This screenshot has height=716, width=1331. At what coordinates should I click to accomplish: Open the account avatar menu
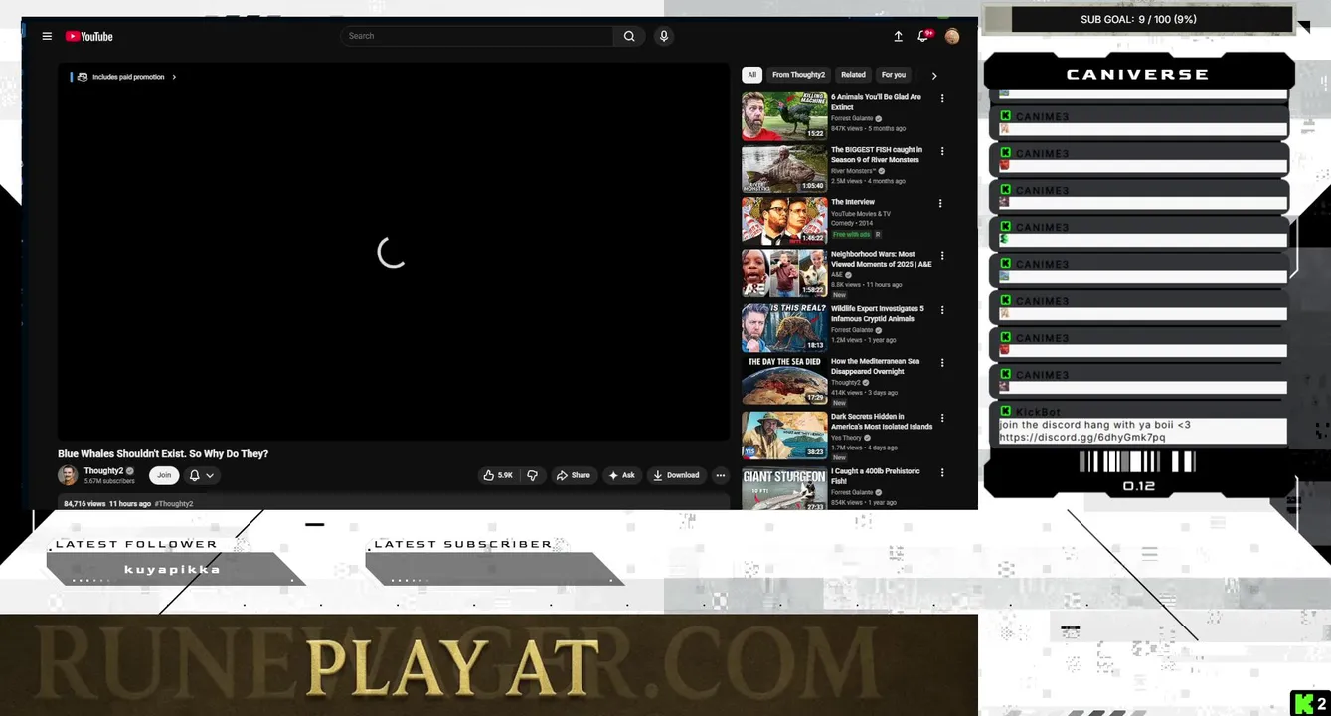pos(952,36)
